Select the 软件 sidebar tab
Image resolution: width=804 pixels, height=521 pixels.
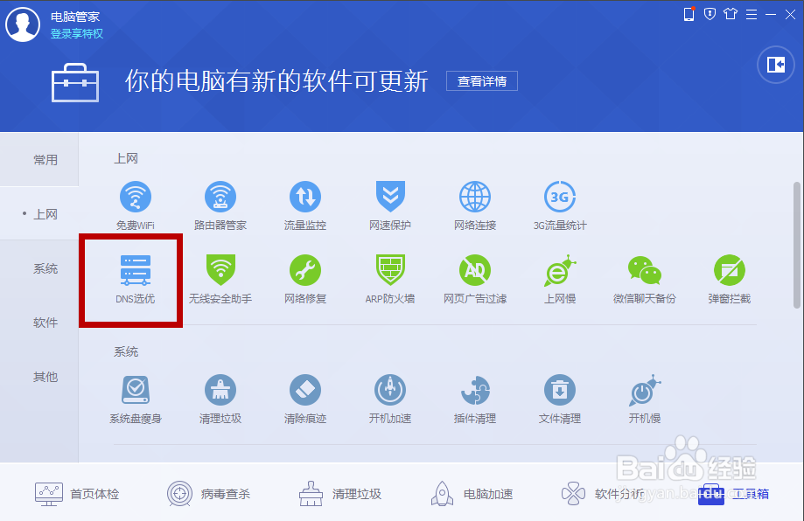click(x=39, y=323)
